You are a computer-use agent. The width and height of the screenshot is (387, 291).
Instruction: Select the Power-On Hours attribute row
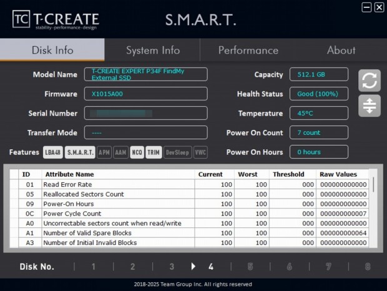point(189,204)
